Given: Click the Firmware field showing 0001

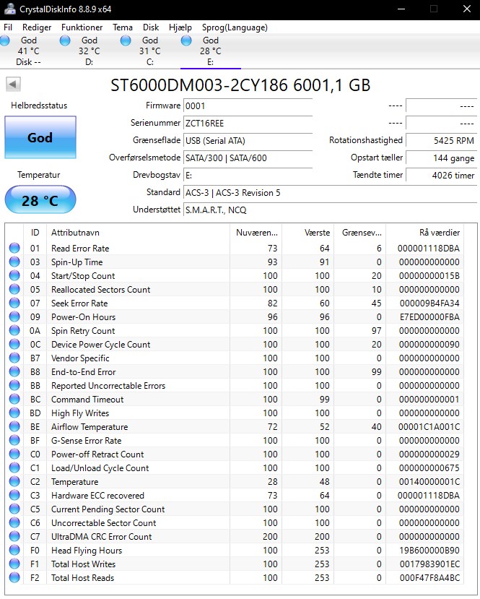Looking at the screenshot, I should click(248, 105).
